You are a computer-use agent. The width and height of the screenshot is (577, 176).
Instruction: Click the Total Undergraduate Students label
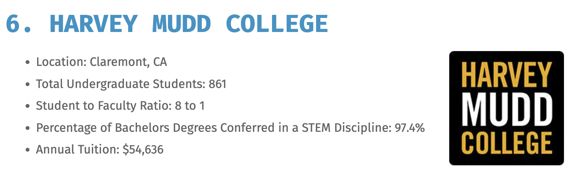click(x=121, y=84)
